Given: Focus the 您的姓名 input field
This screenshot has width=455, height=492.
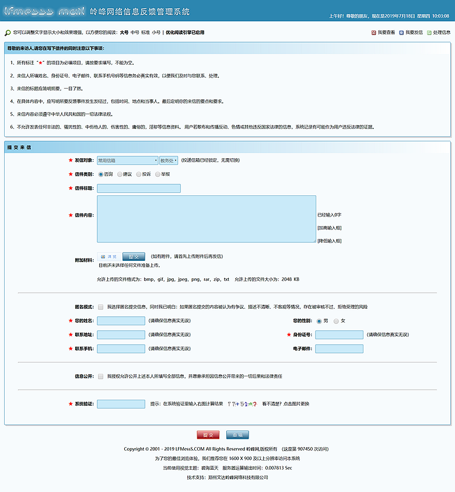Looking at the screenshot, I should click(x=121, y=320).
